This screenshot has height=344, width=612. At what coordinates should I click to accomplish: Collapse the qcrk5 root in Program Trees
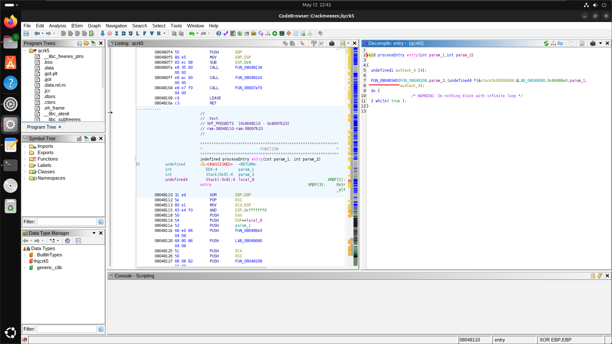click(x=25, y=51)
